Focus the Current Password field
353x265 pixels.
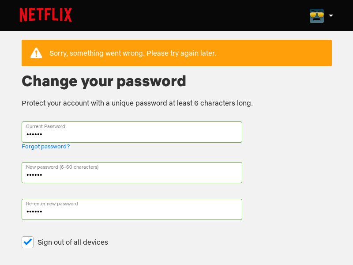pyautogui.click(x=132, y=132)
